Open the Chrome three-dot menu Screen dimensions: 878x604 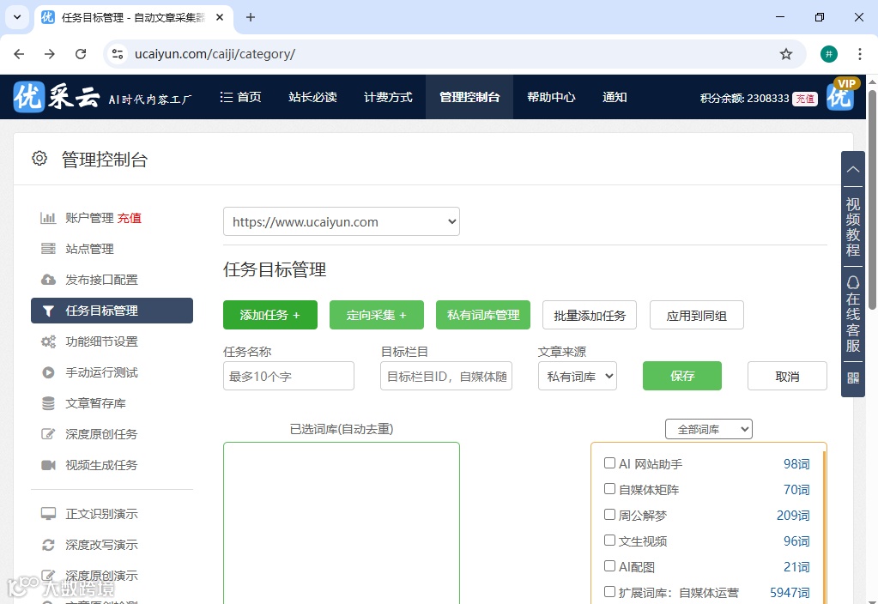[x=859, y=54]
